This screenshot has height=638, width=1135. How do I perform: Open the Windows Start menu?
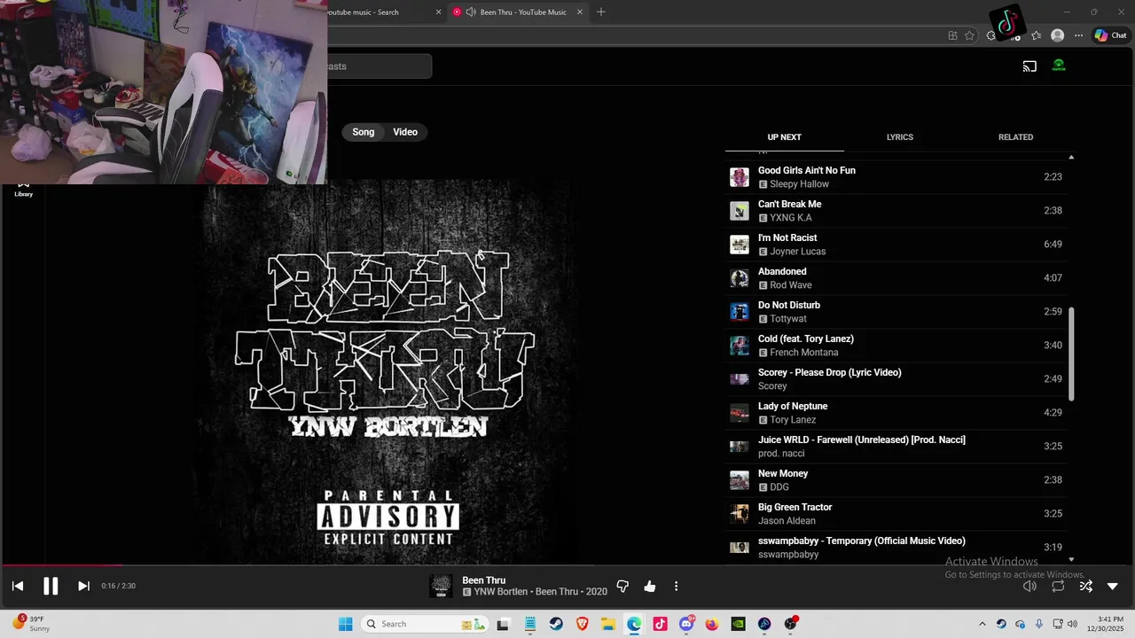(345, 624)
